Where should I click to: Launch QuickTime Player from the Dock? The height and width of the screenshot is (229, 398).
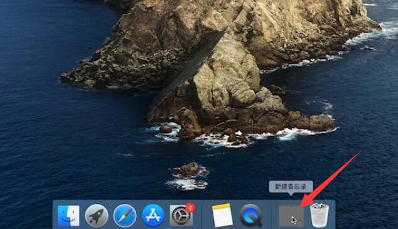(250, 216)
